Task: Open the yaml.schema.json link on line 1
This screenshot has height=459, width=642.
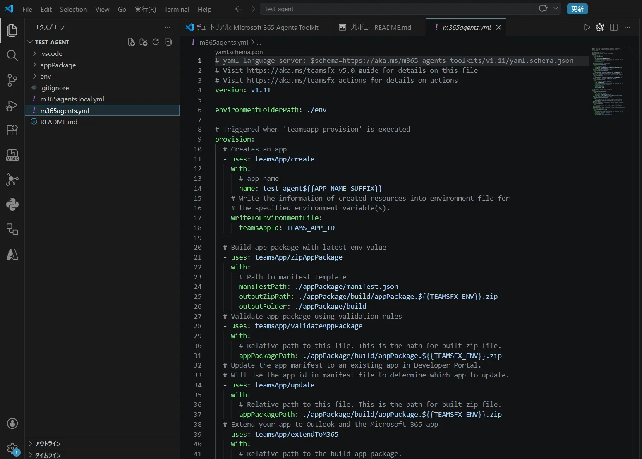Action: (x=458, y=61)
